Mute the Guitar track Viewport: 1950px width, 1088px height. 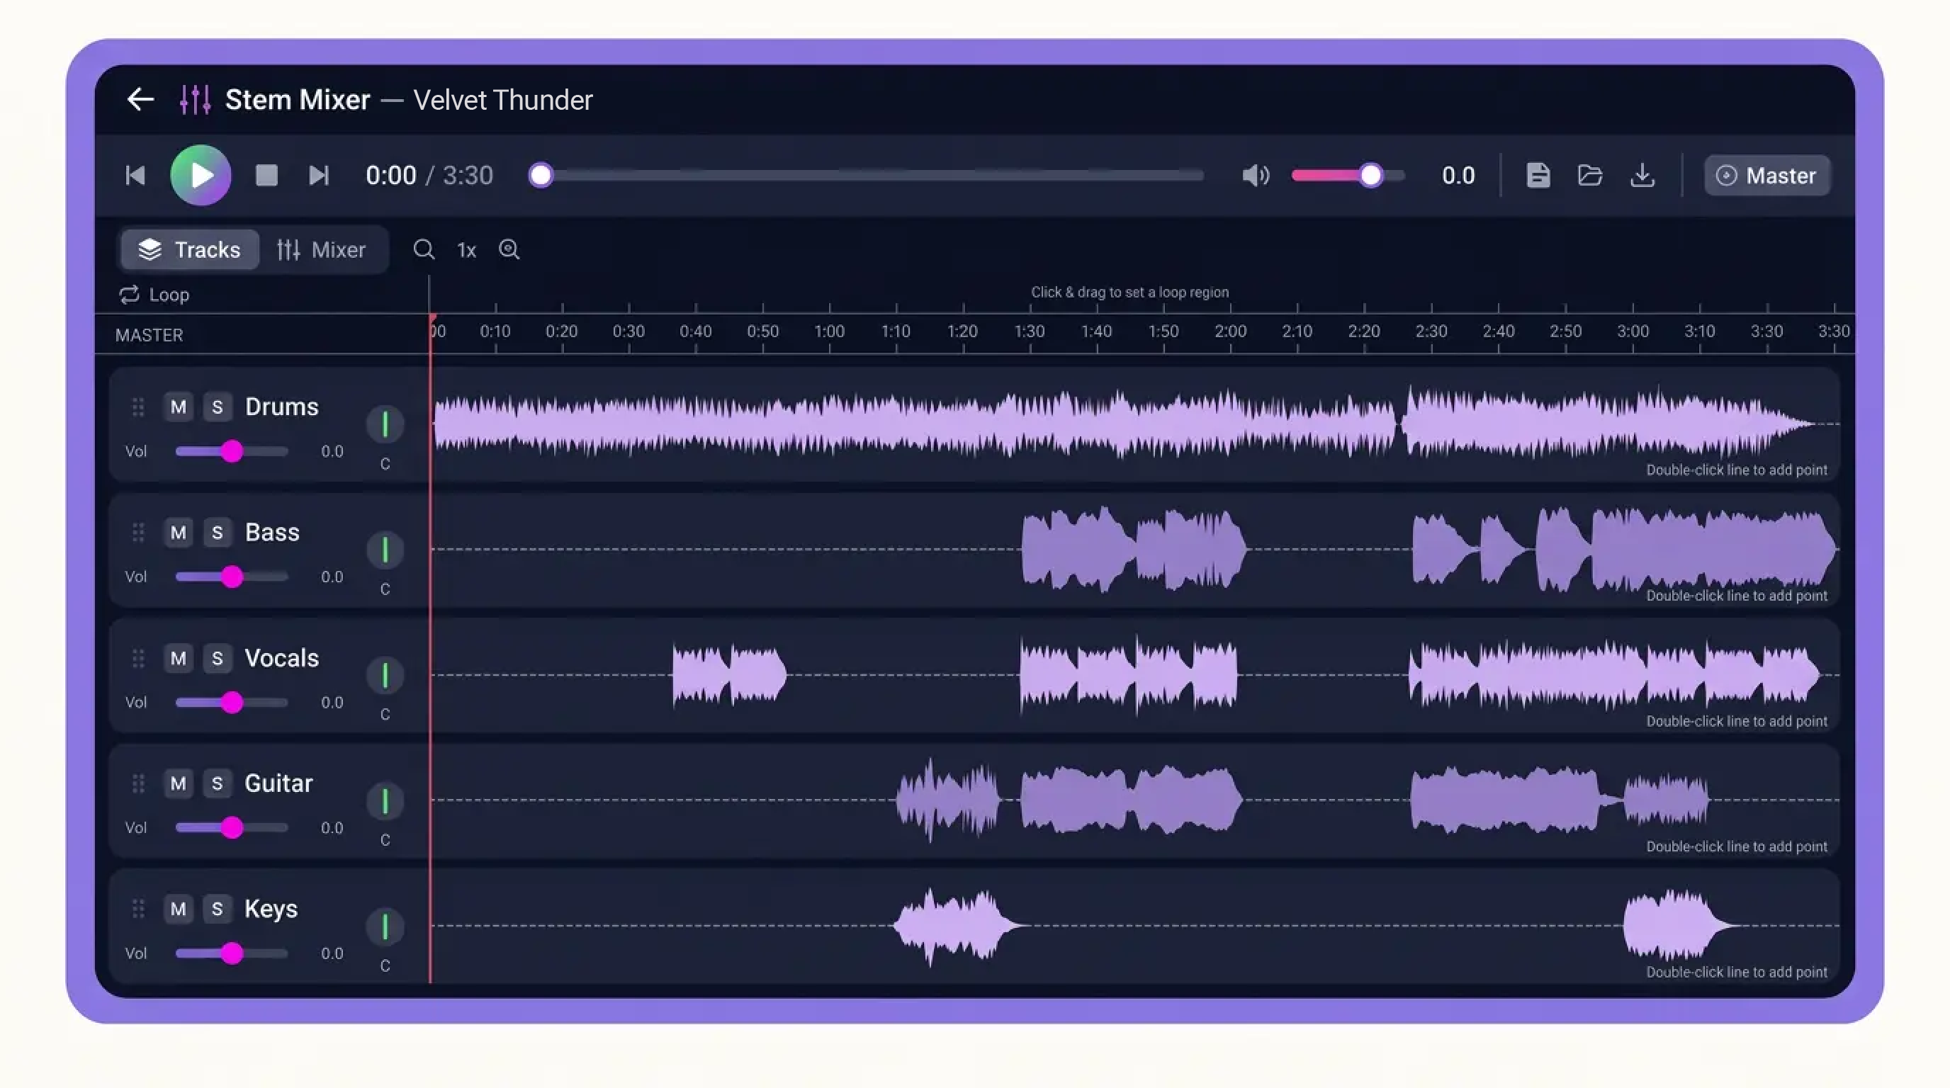(178, 783)
